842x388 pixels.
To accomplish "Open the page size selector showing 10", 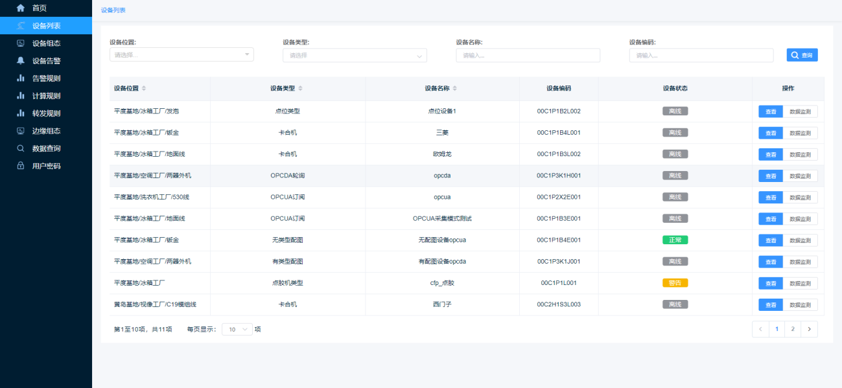I will pyautogui.click(x=237, y=329).
